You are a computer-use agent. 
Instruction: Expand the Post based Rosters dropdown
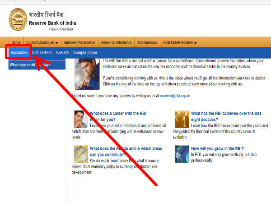[180, 42]
